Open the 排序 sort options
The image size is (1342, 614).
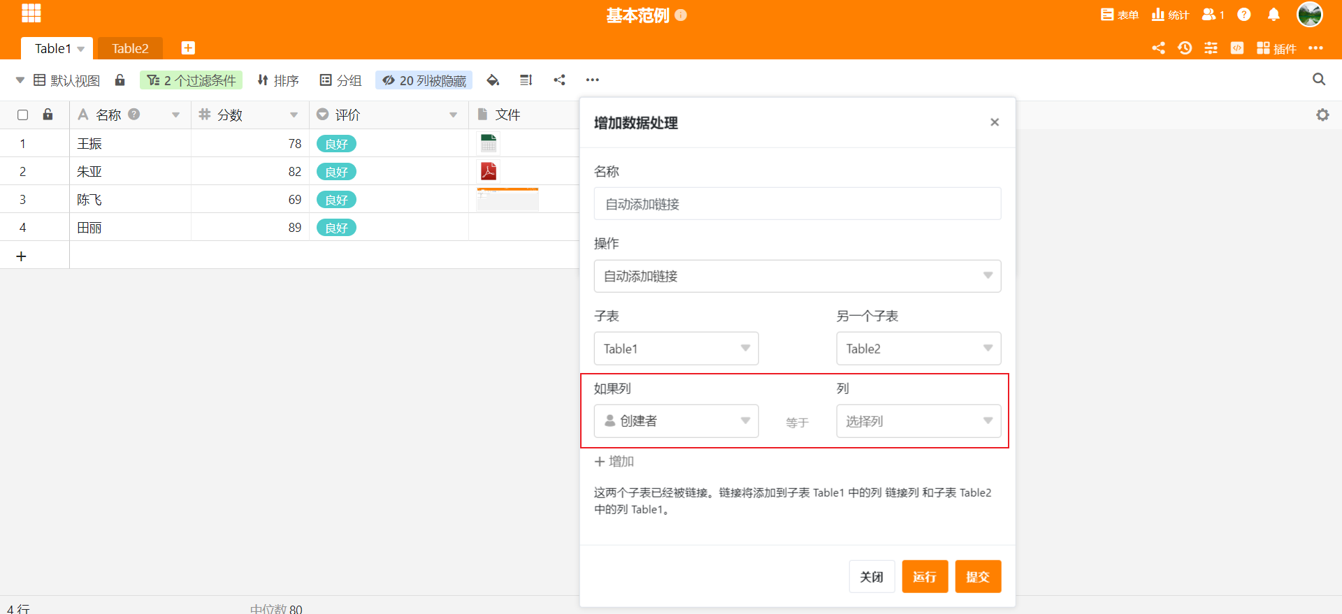point(278,80)
